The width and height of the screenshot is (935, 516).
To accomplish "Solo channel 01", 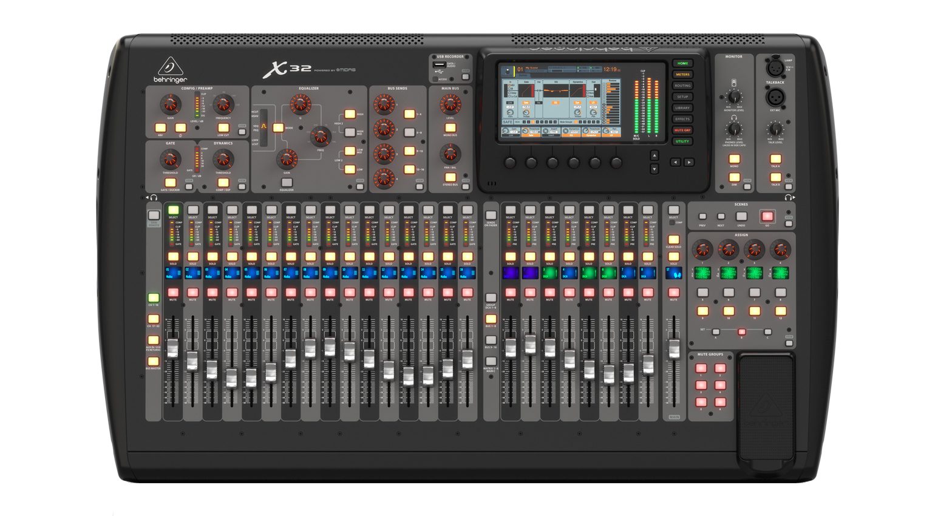I will coord(173,257).
